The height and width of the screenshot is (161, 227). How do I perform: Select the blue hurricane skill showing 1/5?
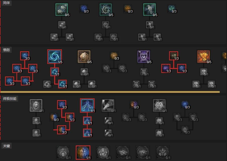tap(55, 57)
